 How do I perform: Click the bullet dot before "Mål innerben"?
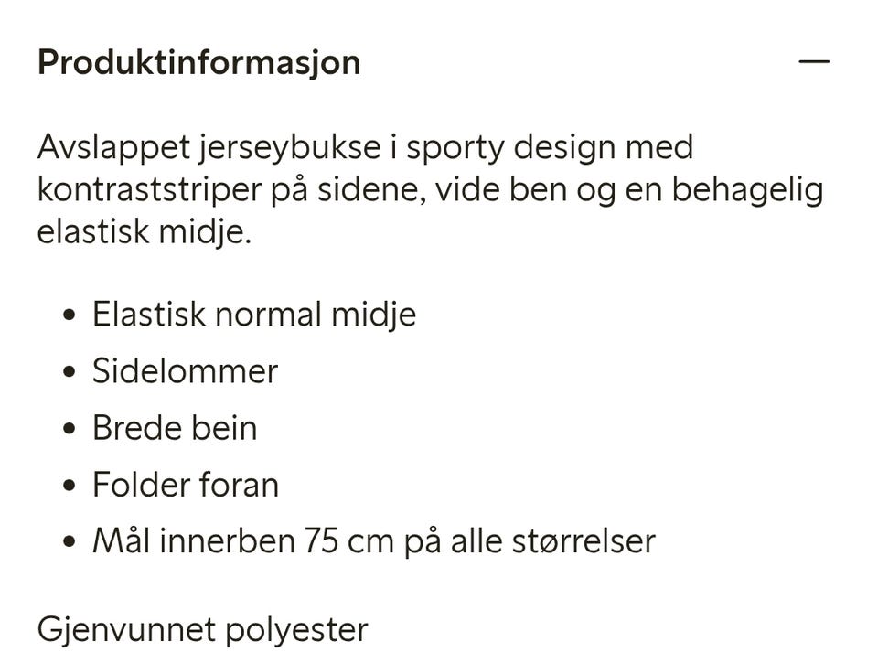click(70, 541)
